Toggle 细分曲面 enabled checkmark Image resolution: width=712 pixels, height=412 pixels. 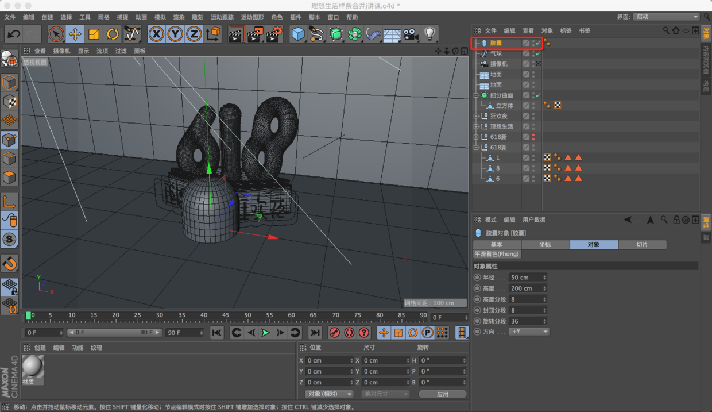(538, 95)
